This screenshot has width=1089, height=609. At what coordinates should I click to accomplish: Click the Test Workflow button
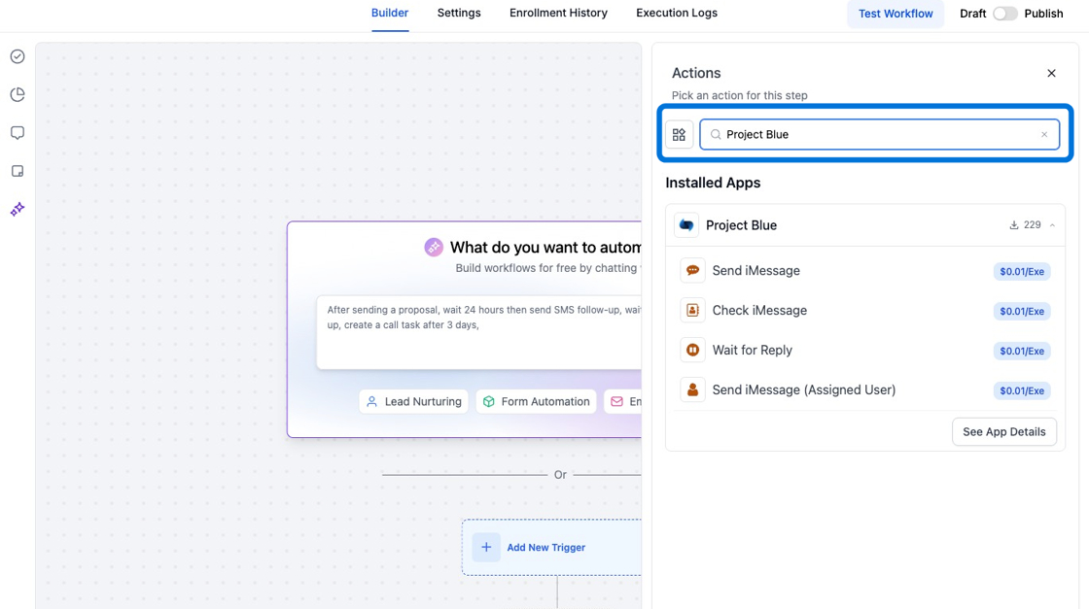tap(895, 14)
